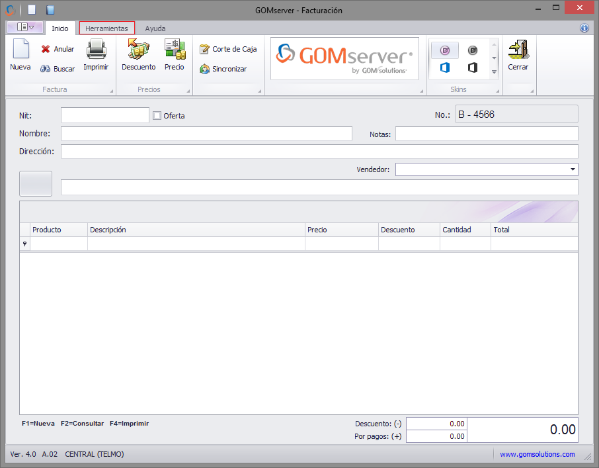Viewport: 599px width, 468px height.
Task: Open Skins group dialog launcher
Action: [498, 91]
